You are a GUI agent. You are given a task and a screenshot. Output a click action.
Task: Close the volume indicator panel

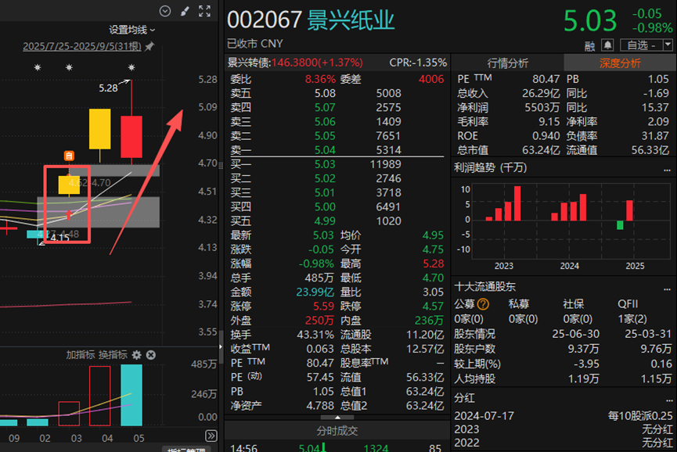(x=151, y=355)
